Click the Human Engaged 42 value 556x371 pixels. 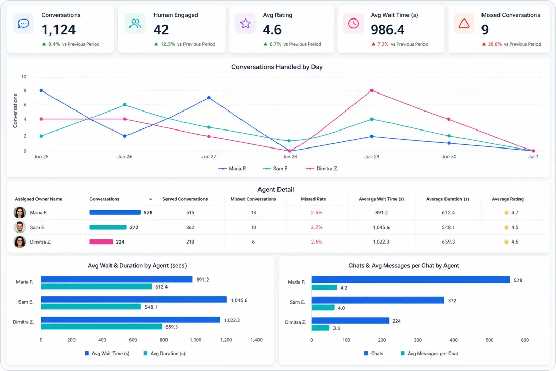tap(161, 30)
